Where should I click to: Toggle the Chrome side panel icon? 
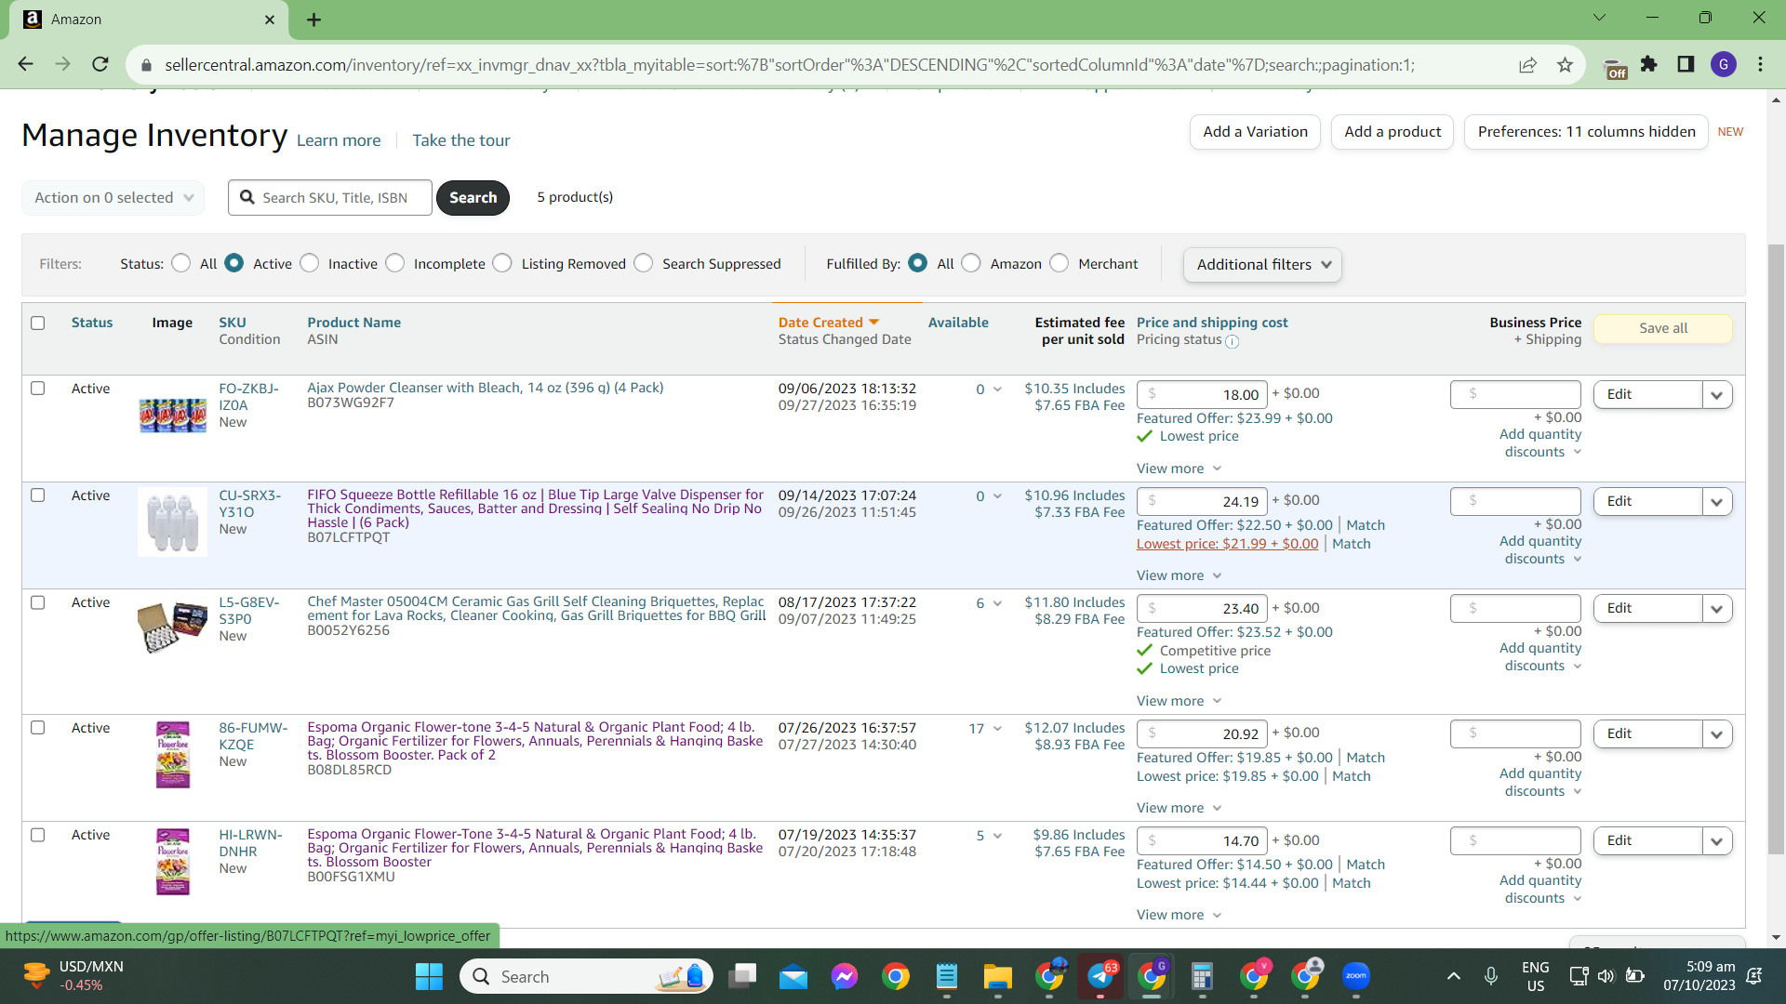[x=1686, y=64]
